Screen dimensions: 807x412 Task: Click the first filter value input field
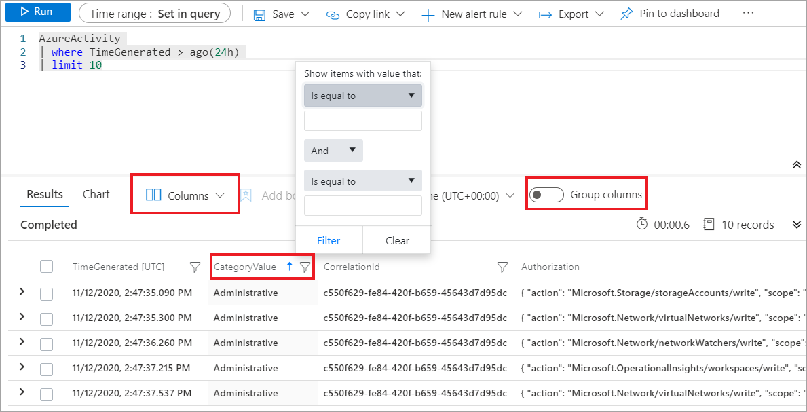[362, 120]
